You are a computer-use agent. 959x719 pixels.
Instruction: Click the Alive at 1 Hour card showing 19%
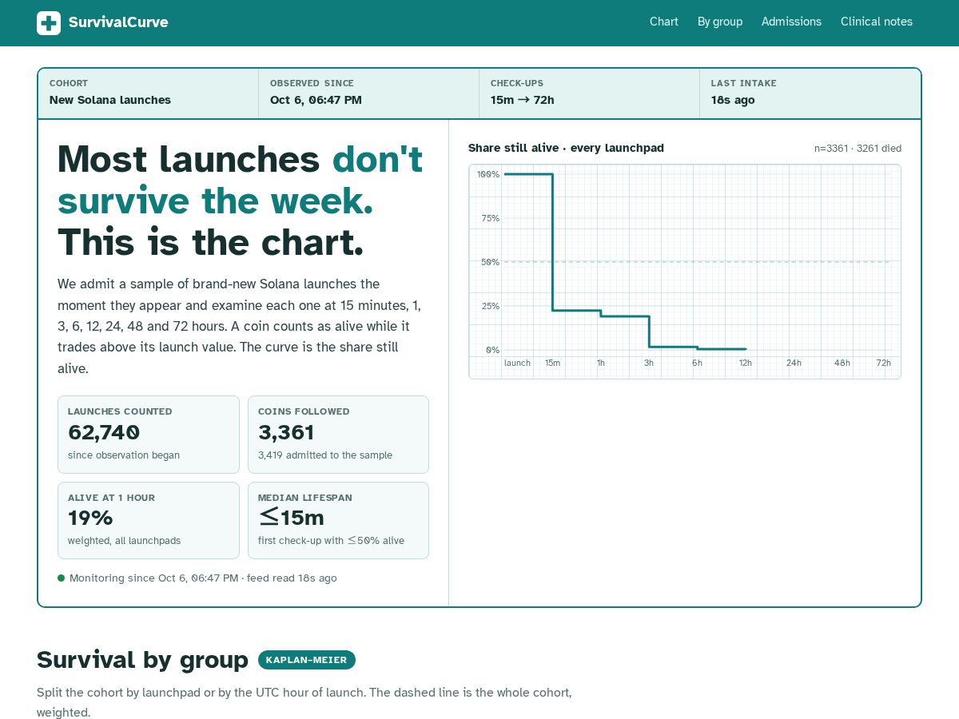point(149,520)
